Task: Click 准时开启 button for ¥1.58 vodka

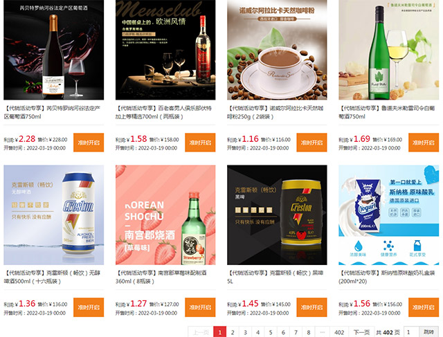Action: [x=200, y=143]
